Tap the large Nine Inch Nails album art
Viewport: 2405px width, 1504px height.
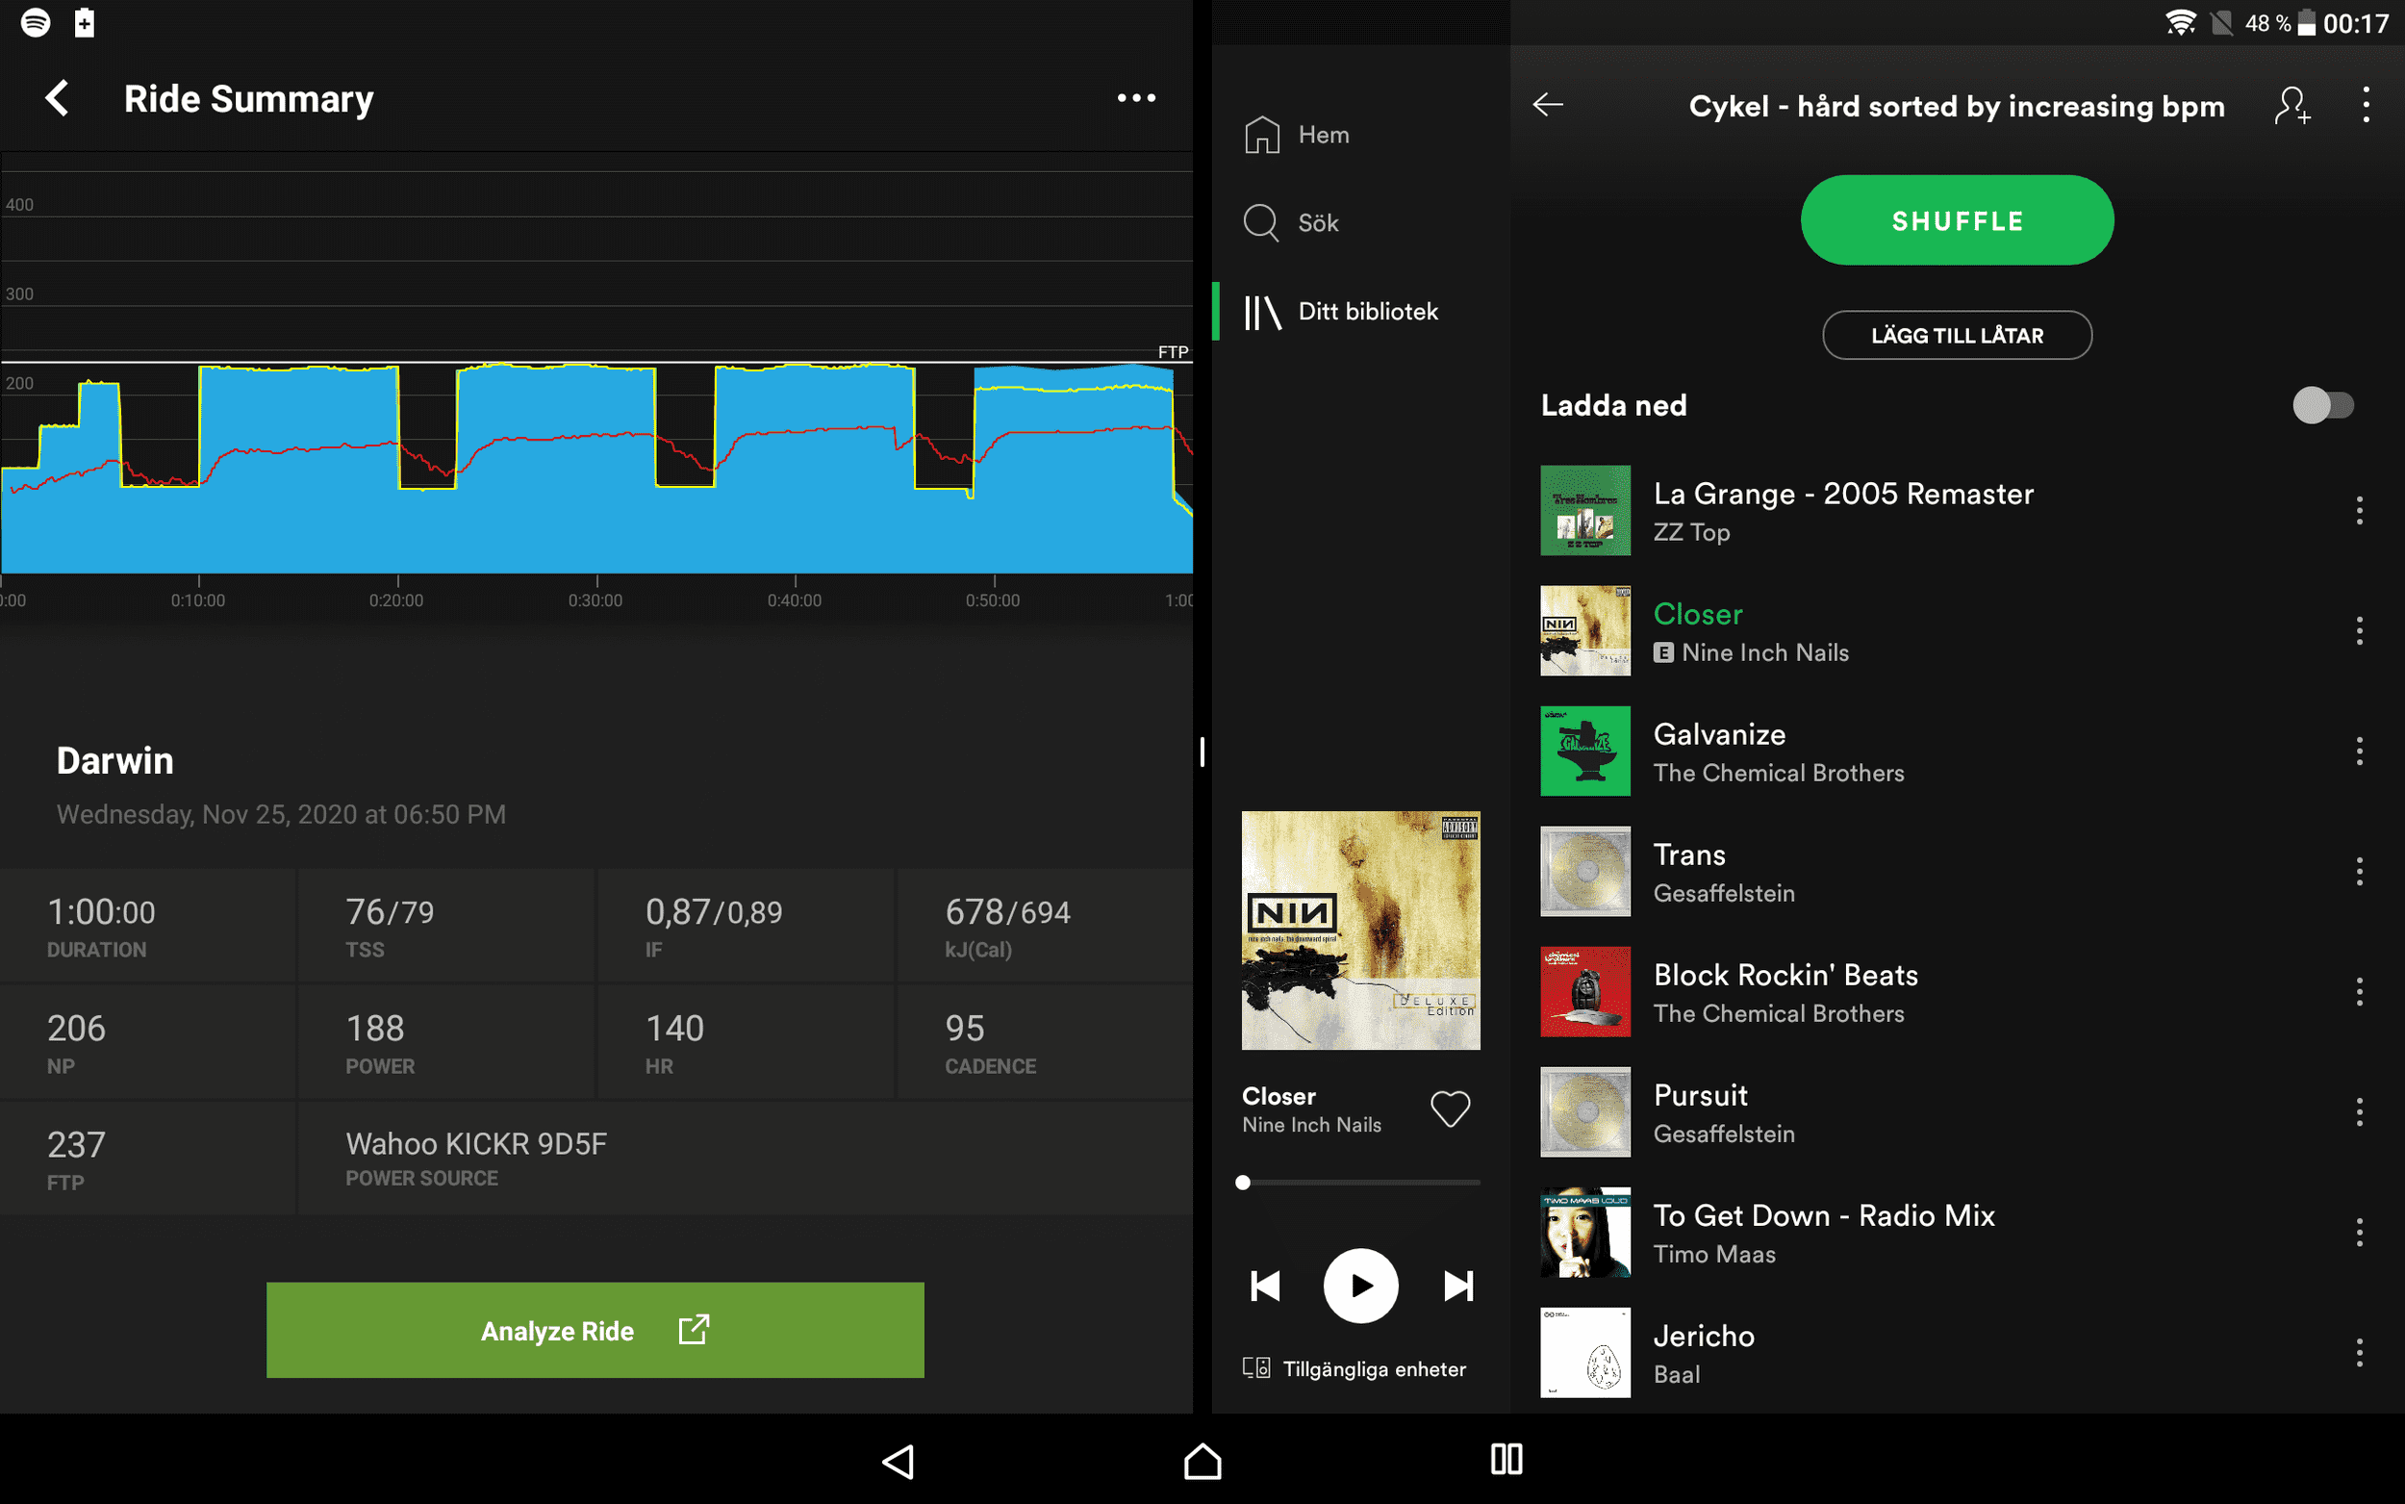click(1360, 930)
